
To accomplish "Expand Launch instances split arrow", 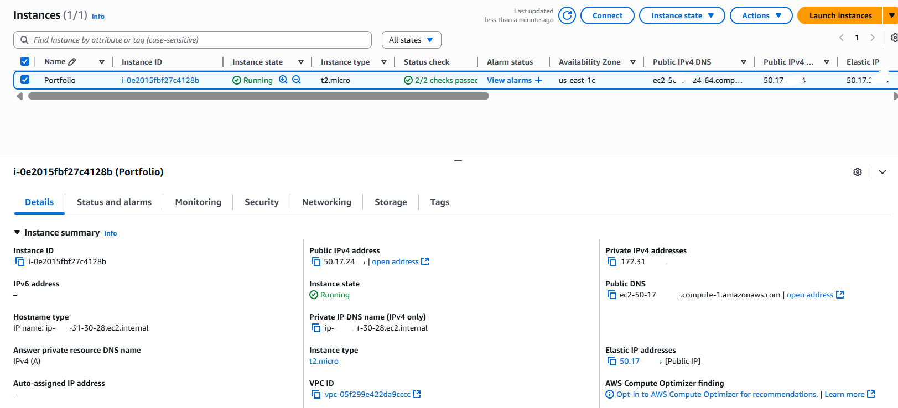I will pos(891,15).
